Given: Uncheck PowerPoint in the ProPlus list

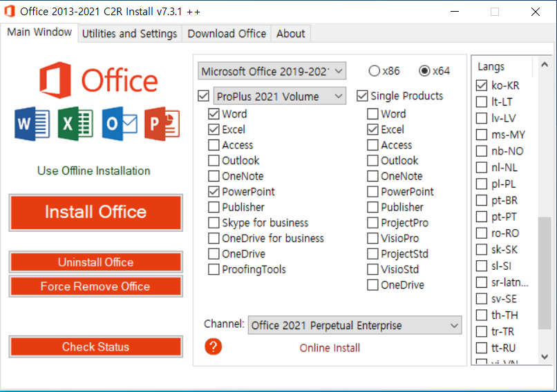Looking at the screenshot, I should point(214,192).
